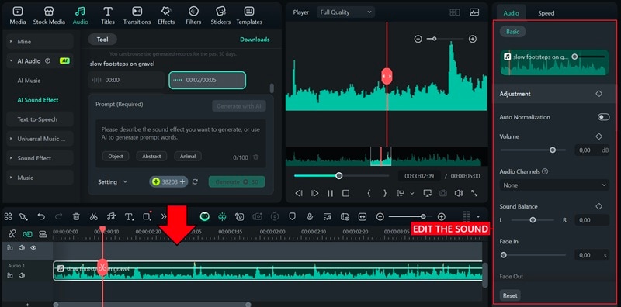This screenshot has height=307, width=621.
Task: Enter fullscreen preview
Action: point(474,193)
